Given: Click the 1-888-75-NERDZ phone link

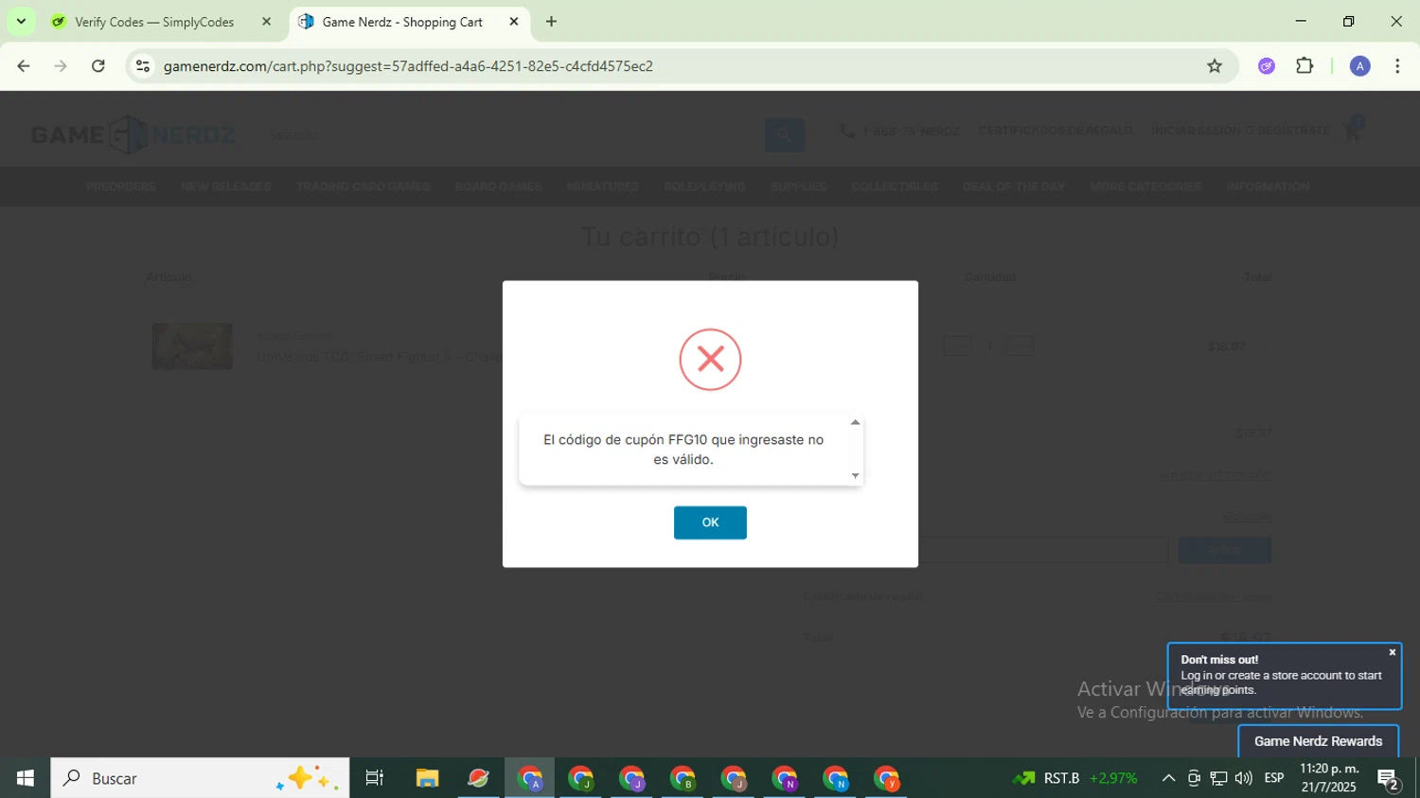Looking at the screenshot, I should point(900,131).
